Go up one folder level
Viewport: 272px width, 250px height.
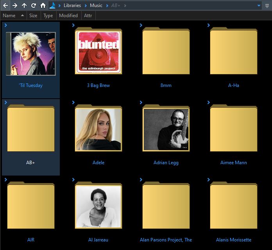(24, 5)
